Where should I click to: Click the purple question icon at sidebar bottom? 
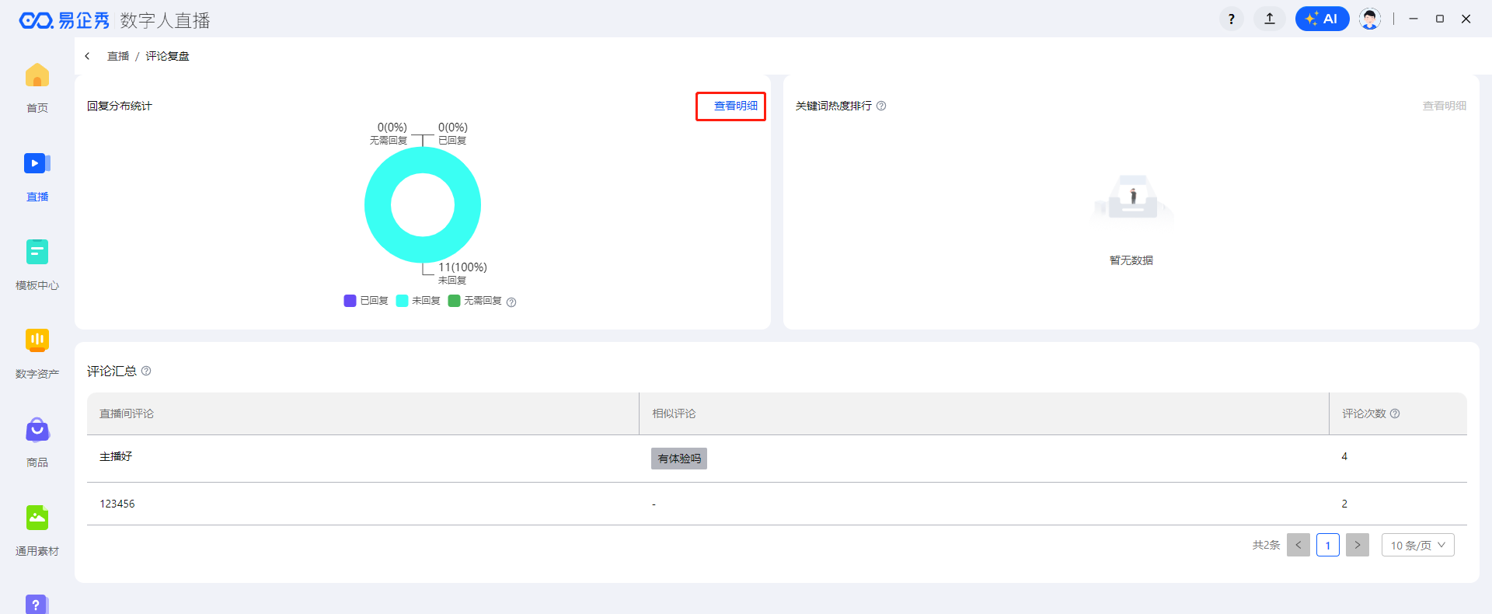(x=37, y=604)
